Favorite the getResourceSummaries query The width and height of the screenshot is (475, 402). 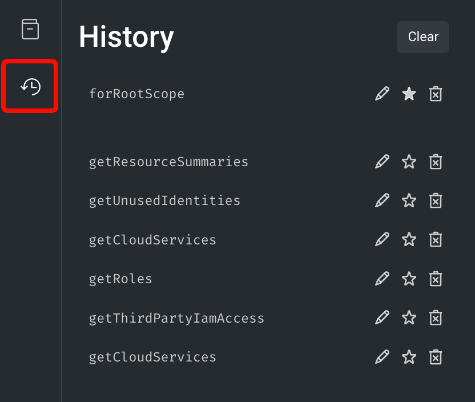tap(409, 162)
